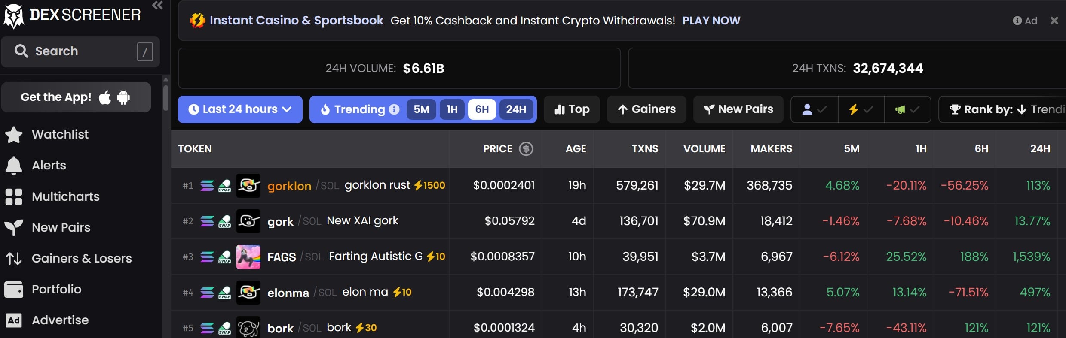
Task: Collapse the sidebar with double chevron
Action: pos(158,6)
